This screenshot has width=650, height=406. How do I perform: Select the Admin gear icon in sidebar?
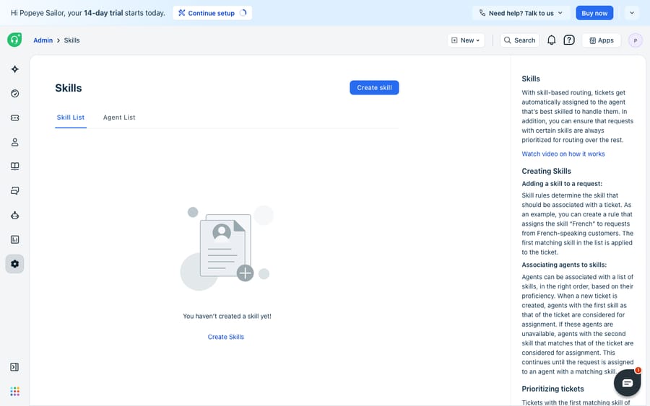15,264
